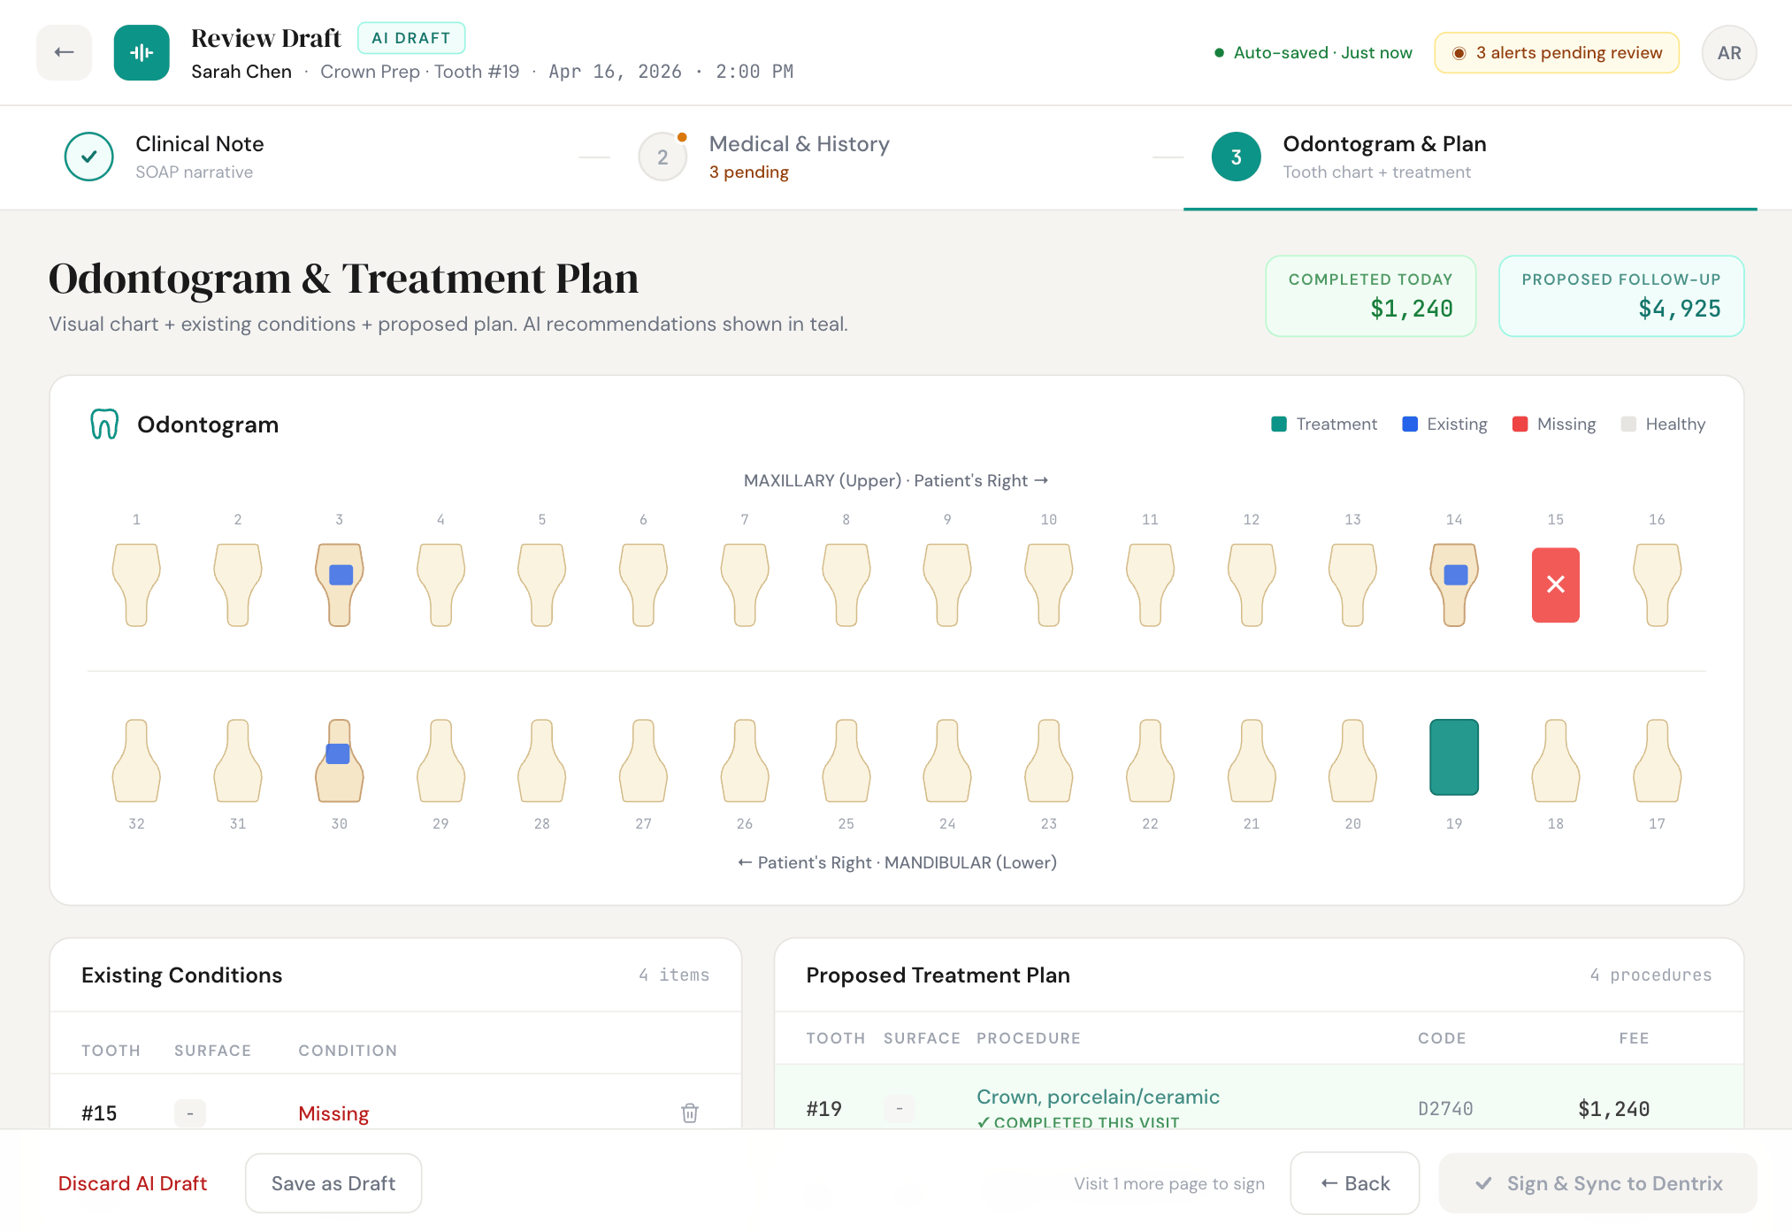Image resolution: width=1792 pixels, height=1231 pixels.
Task: Click the Healthy legend swatch
Action: 1628,424
